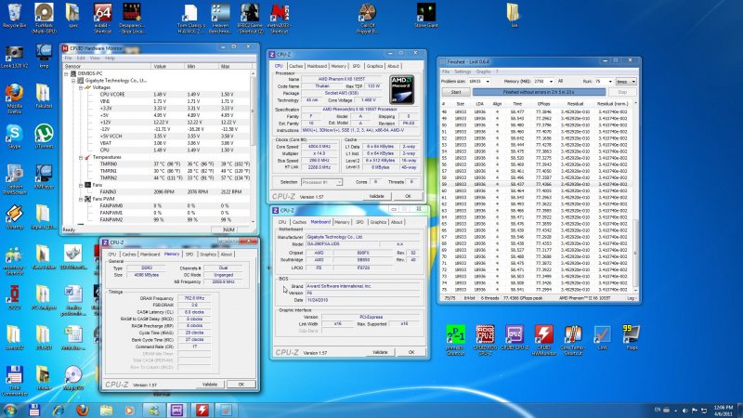Collapse the DEIMOS-PC root tree node
This screenshot has width=743, height=418.
pos(68,73)
